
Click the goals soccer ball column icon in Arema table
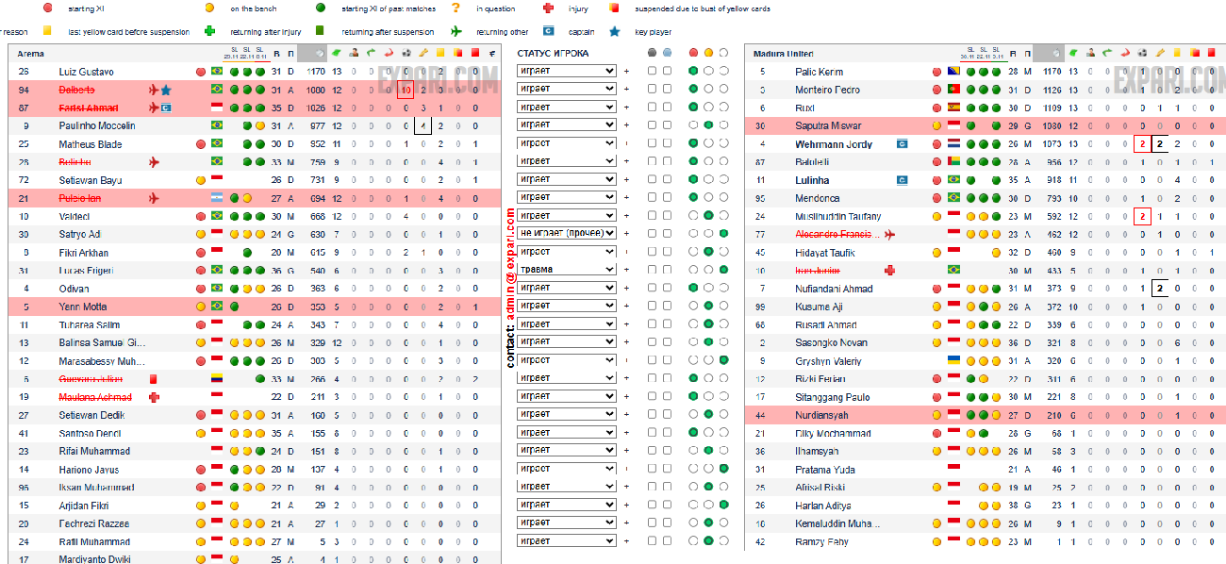click(x=406, y=54)
